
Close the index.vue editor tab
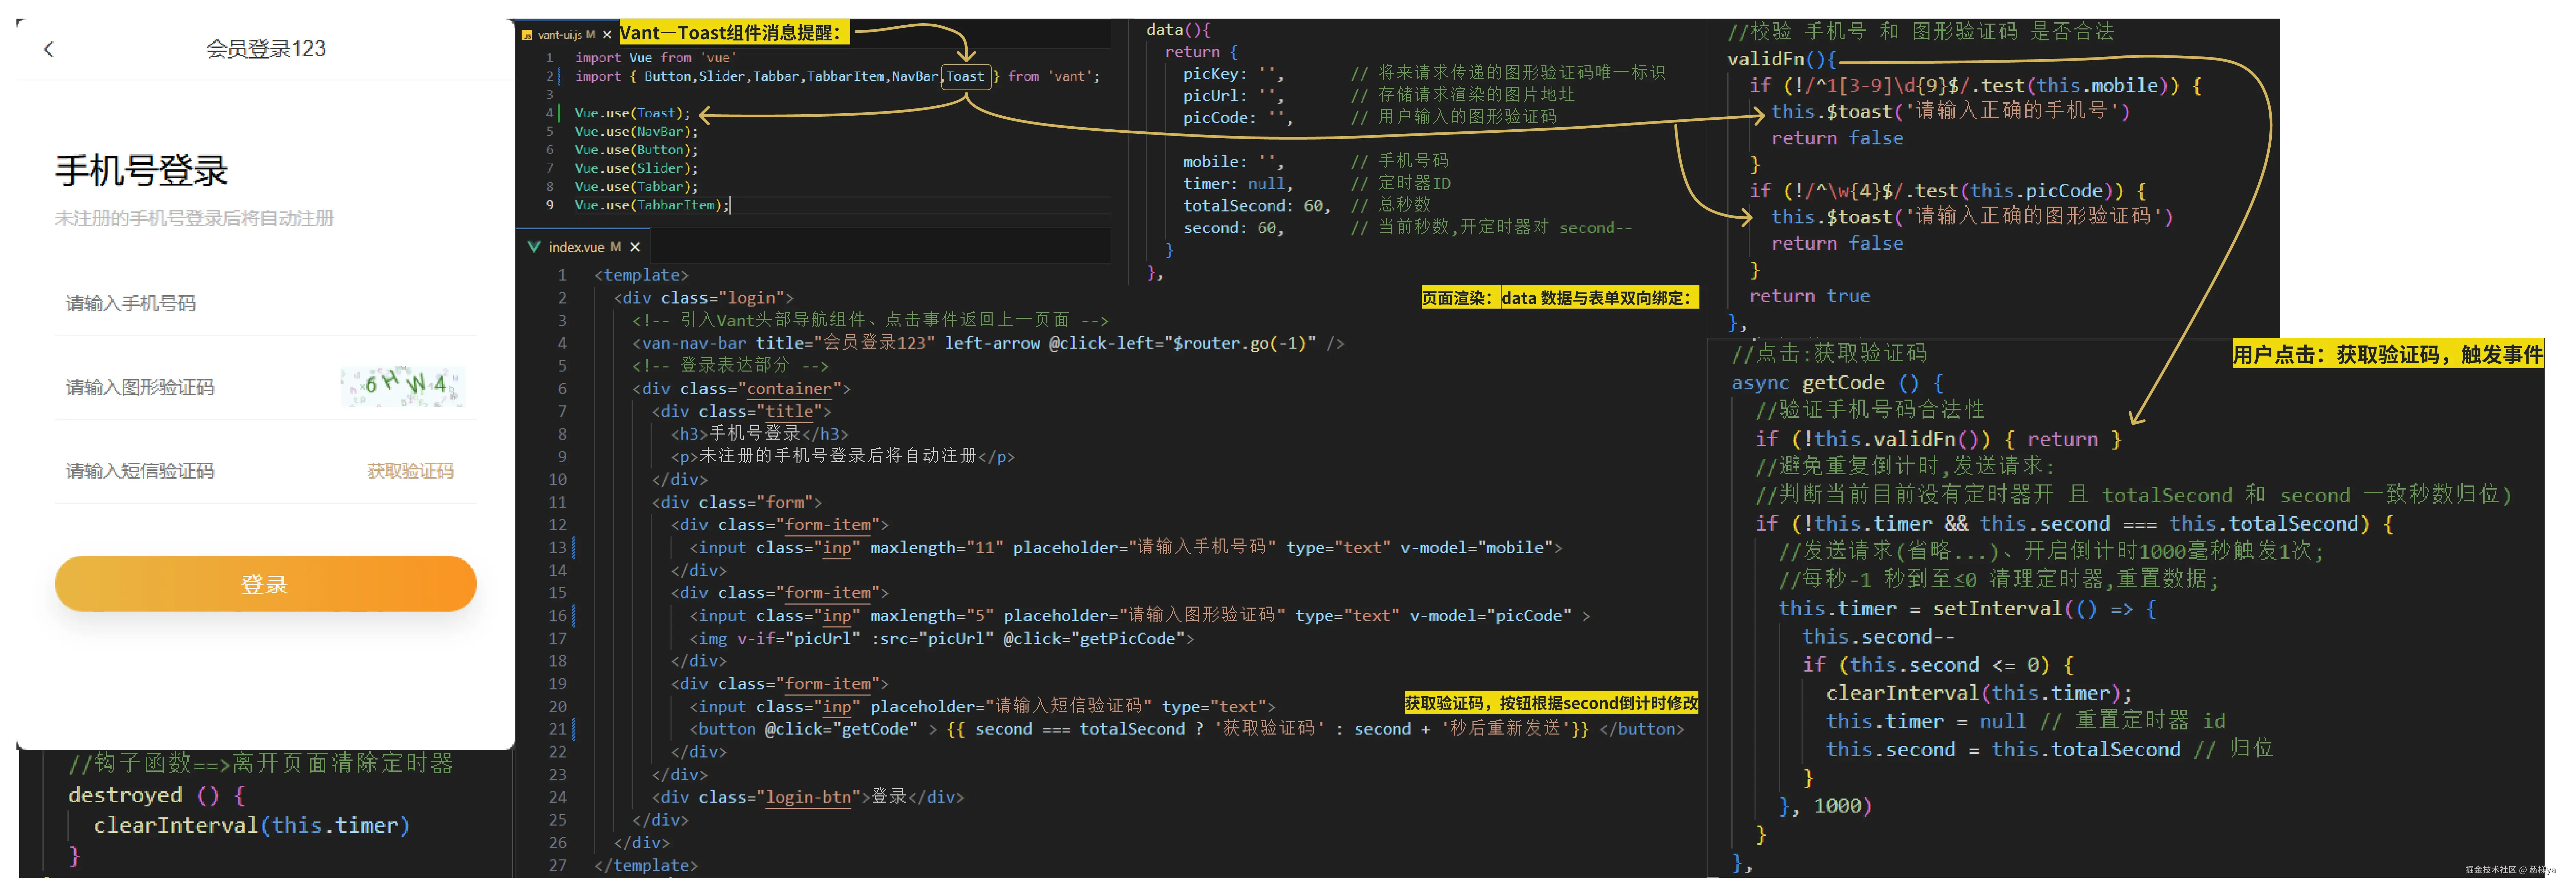click(x=635, y=247)
